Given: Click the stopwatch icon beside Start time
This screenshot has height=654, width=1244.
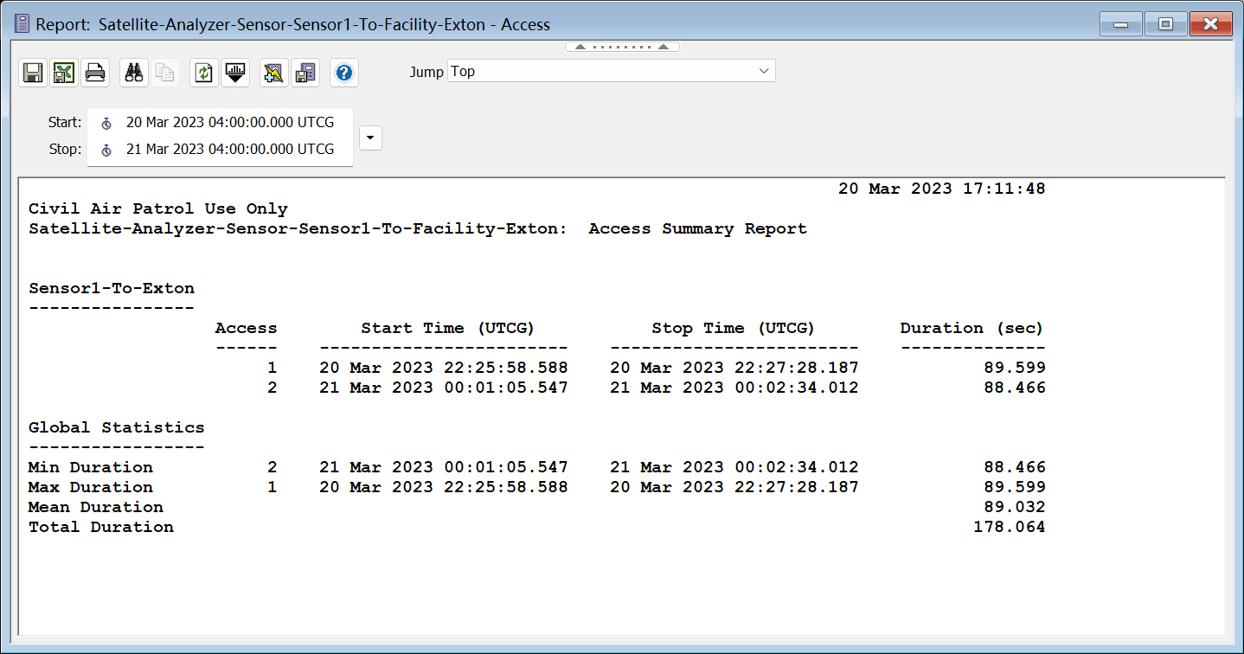Looking at the screenshot, I should [x=106, y=123].
